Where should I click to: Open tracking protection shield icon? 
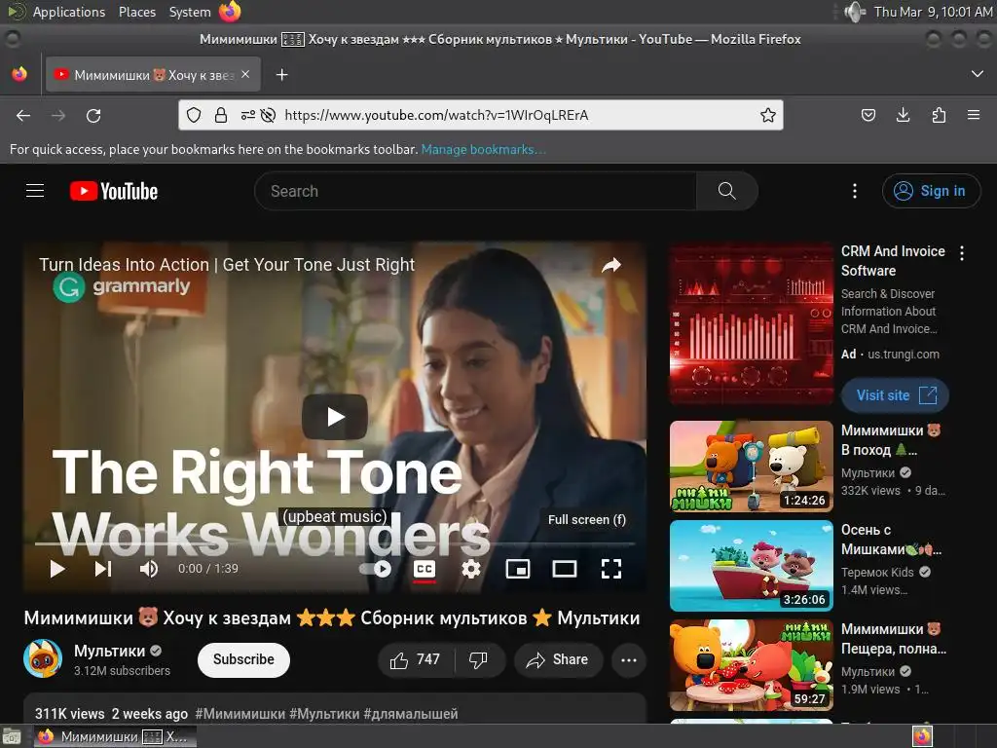point(194,115)
